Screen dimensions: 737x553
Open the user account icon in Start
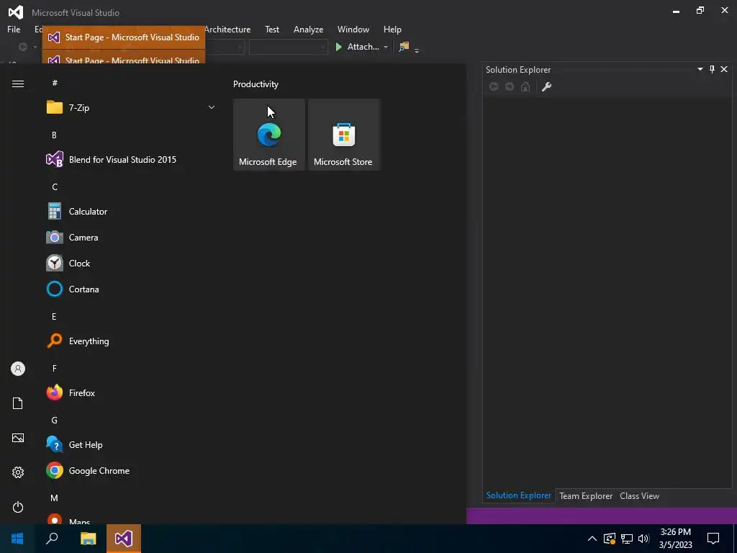[x=18, y=369]
